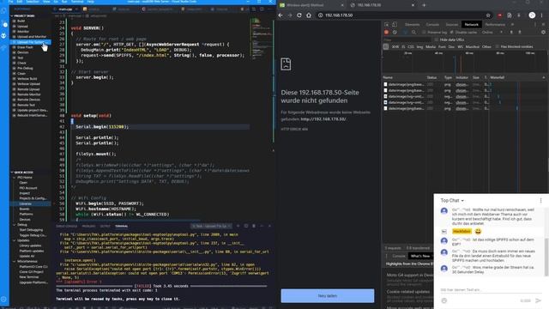Screen dimensions: 549x309
Task: Open network search magnifier icon
Action: coord(413,33)
